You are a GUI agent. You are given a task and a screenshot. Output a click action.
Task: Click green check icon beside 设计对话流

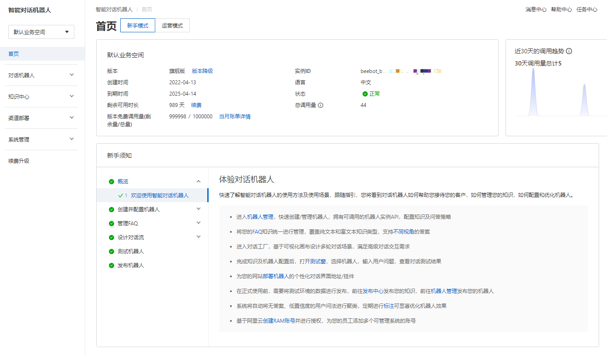click(112, 238)
